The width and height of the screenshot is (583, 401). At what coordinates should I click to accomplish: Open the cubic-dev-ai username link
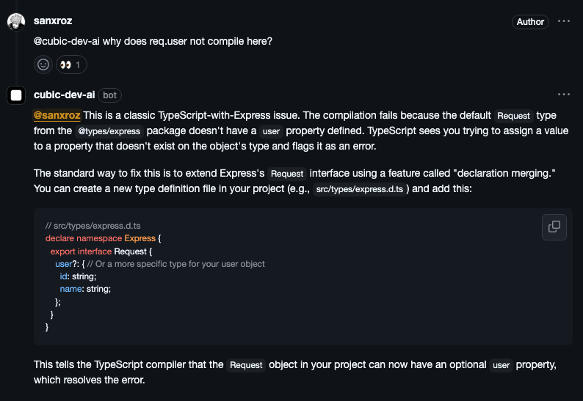point(64,95)
